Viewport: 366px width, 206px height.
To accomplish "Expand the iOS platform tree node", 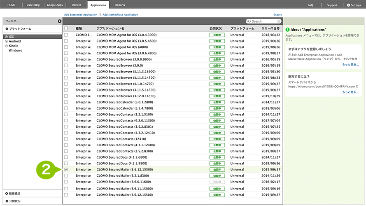I will click(6, 37).
